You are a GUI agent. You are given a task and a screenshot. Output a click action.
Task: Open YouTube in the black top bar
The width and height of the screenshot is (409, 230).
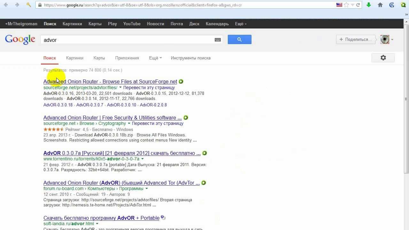coord(132,24)
